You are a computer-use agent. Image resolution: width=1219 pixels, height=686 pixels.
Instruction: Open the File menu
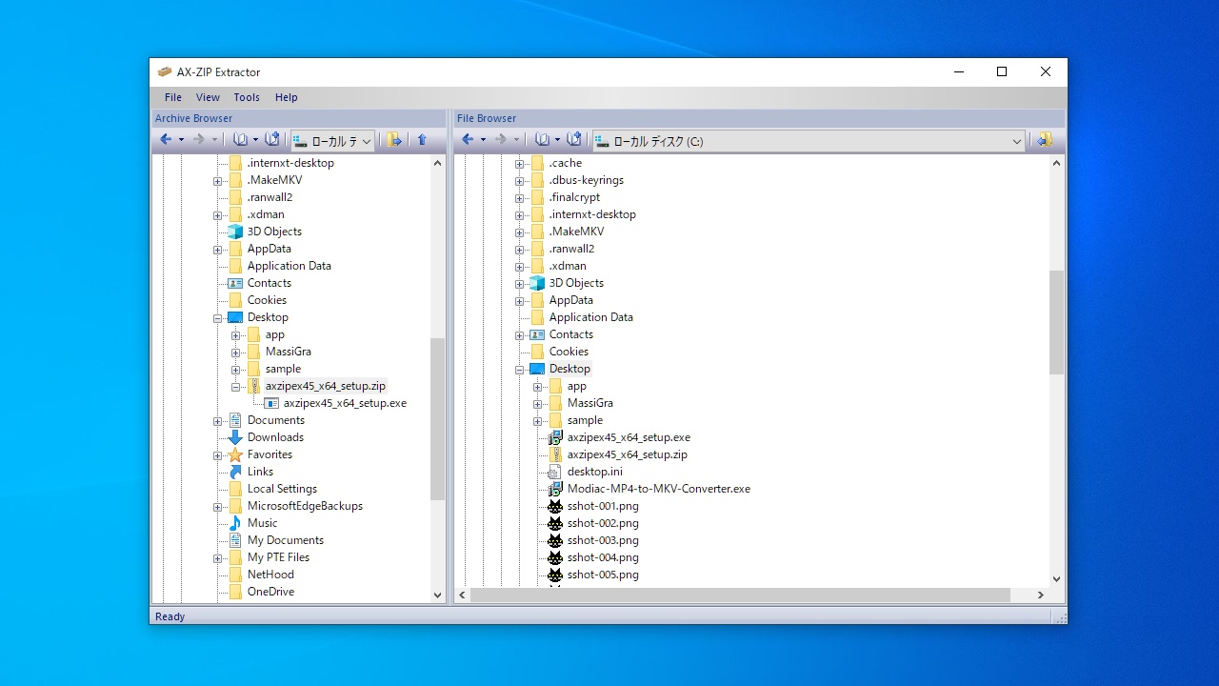(173, 97)
